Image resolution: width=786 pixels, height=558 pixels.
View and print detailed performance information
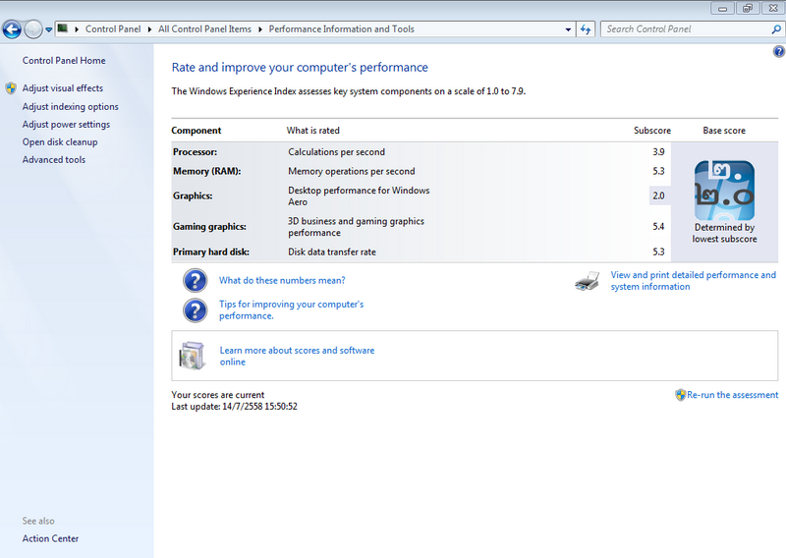[x=694, y=281]
